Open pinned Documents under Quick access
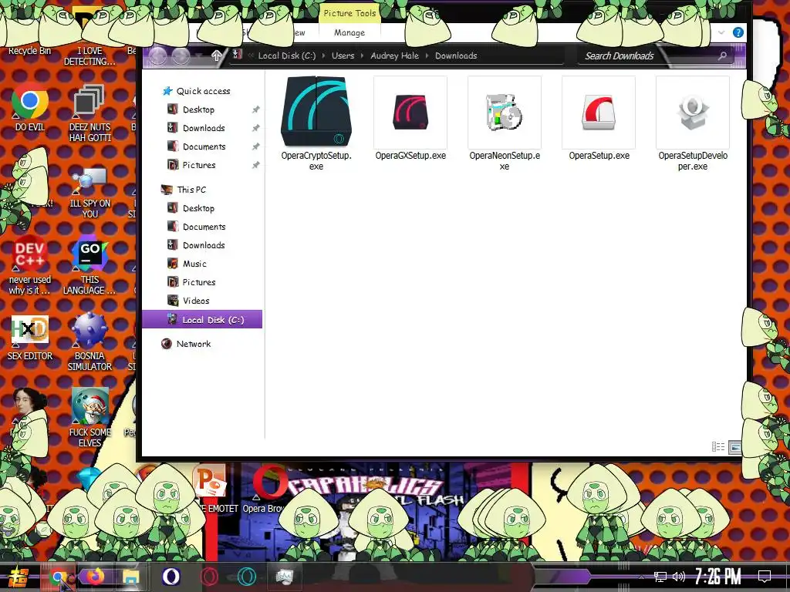 click(x=204, y=146)
